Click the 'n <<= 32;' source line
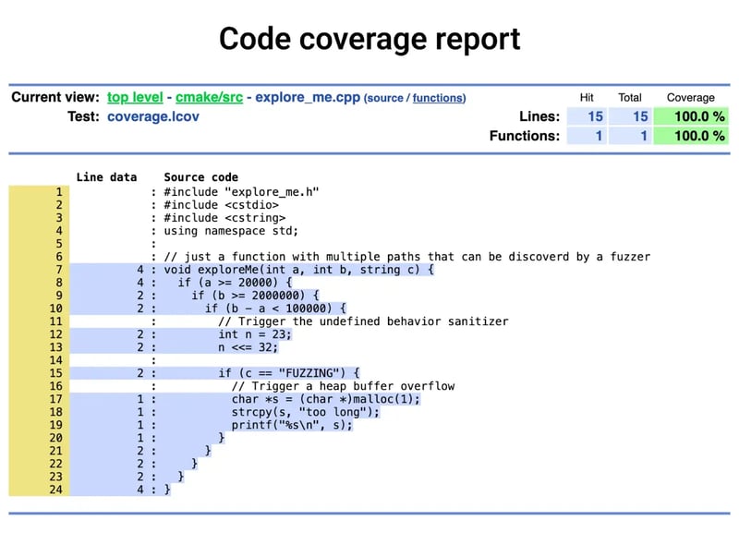 248,347
